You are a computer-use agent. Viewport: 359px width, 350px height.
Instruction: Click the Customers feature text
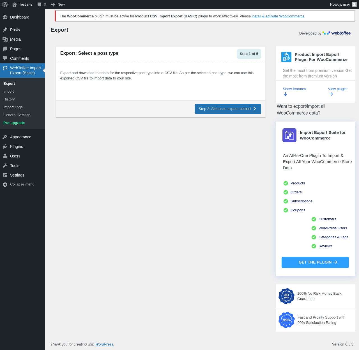click(327, 219)
